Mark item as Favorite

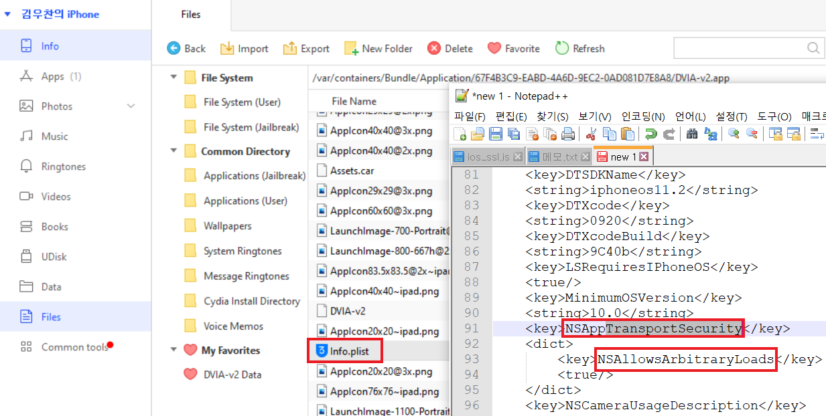tap(514, 48)
